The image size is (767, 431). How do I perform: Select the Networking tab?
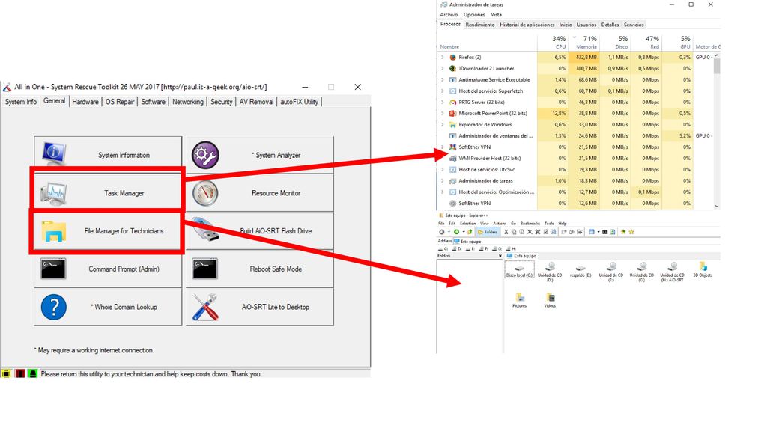[x=188, y=102]
